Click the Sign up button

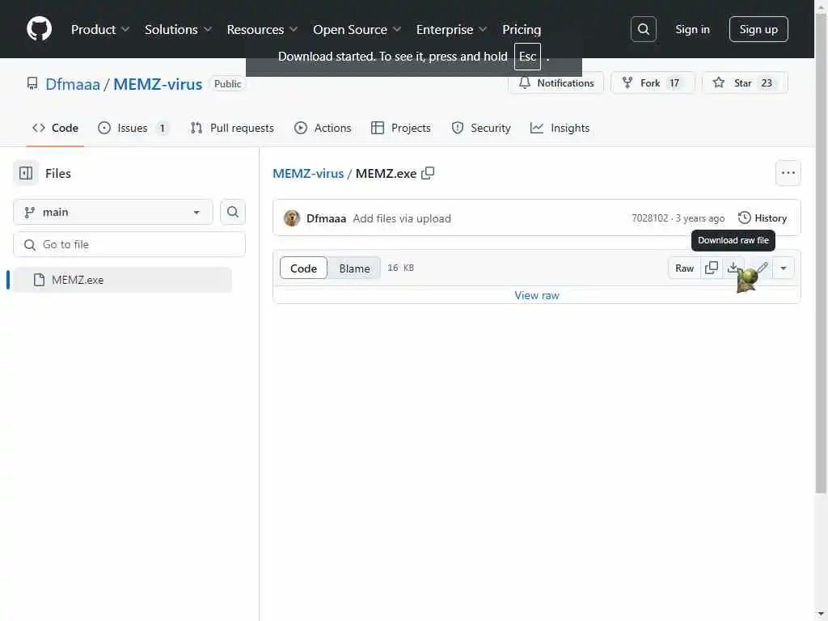click(758, 29)
